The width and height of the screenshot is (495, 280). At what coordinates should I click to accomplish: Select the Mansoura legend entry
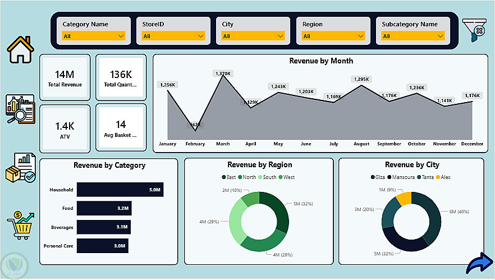tap(401, 177)
